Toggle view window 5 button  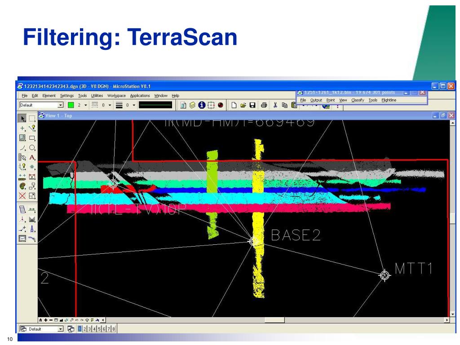click(99, 329)
